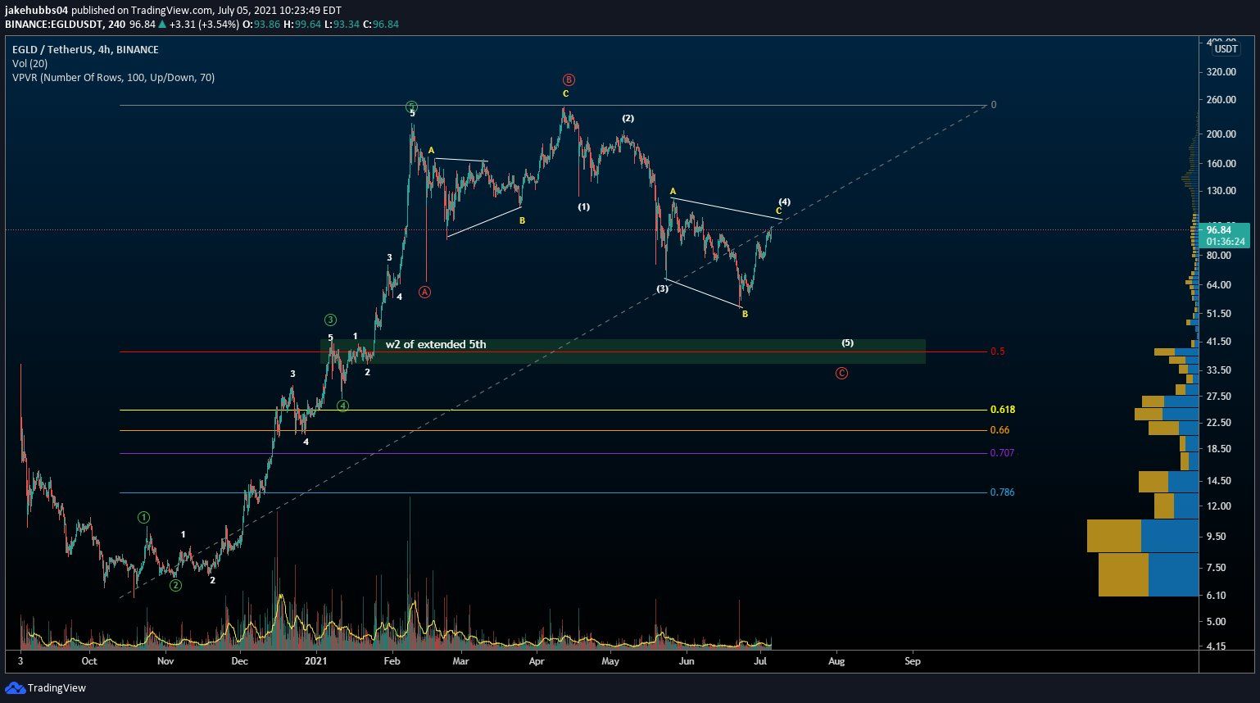This screenshot has width=1260, height=703.
Task: Click the 9.50 price axis label
Action: 1217,537
